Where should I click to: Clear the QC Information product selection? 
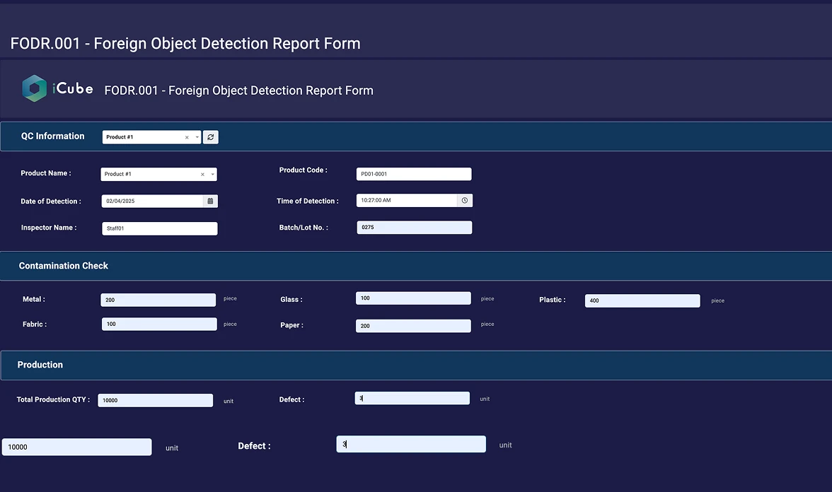point(187,137)
